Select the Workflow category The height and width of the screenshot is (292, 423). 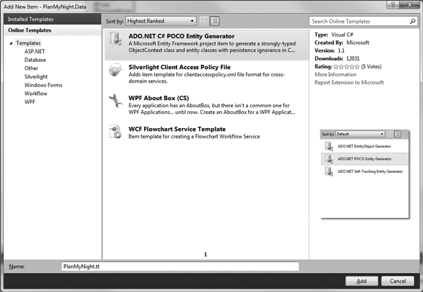pos(36,93)
